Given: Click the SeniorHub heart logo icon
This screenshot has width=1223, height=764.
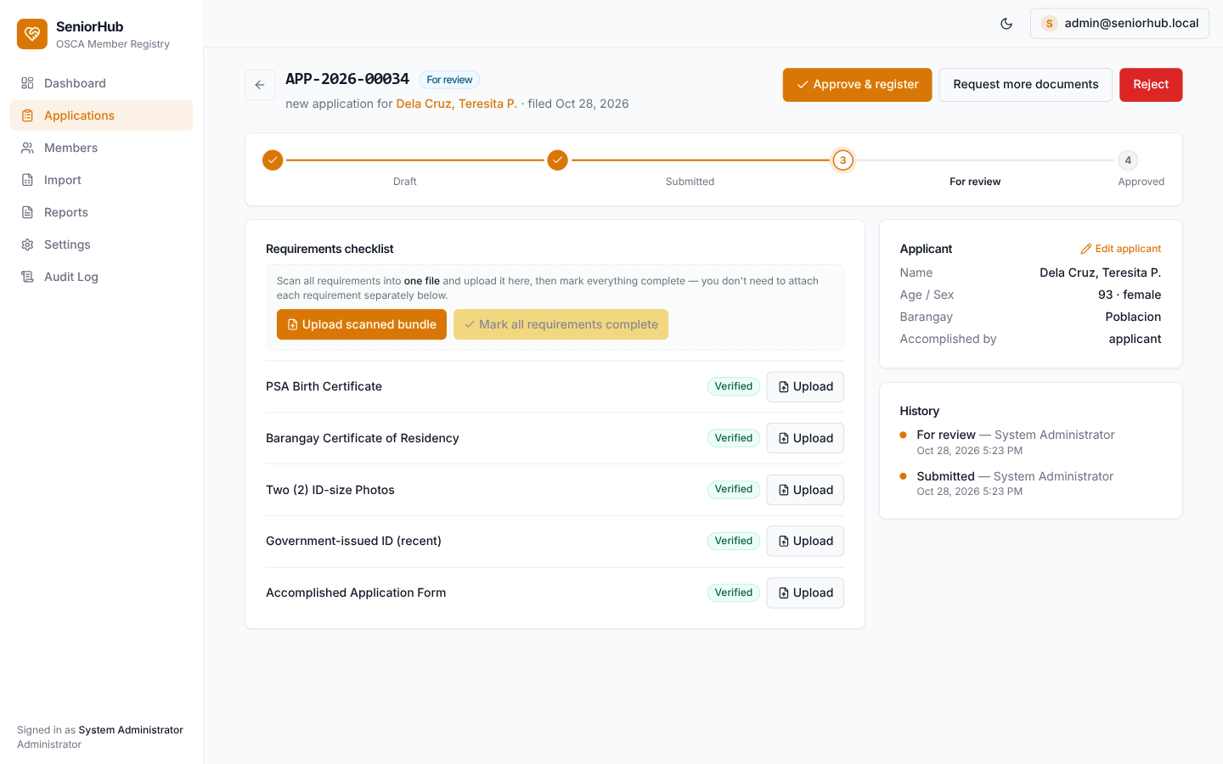Looking at the screenshot, I should click(x=32, y=34).
